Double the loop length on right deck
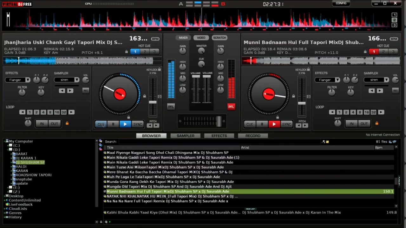 tap(381, 112)
